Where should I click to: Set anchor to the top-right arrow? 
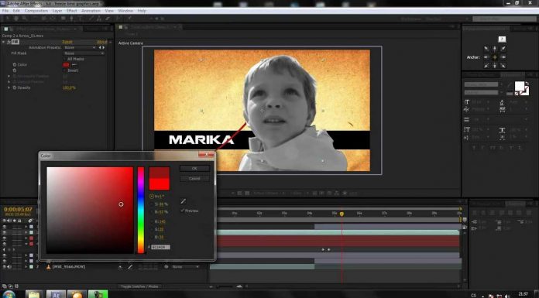(503, 49)
